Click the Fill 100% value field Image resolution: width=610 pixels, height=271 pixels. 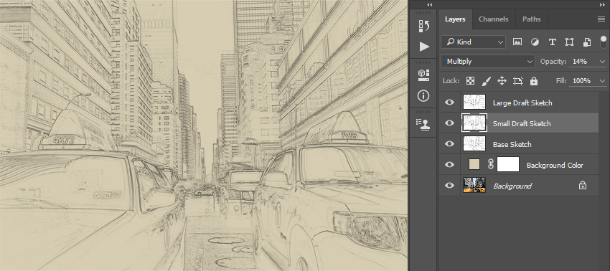click(583, 81)
